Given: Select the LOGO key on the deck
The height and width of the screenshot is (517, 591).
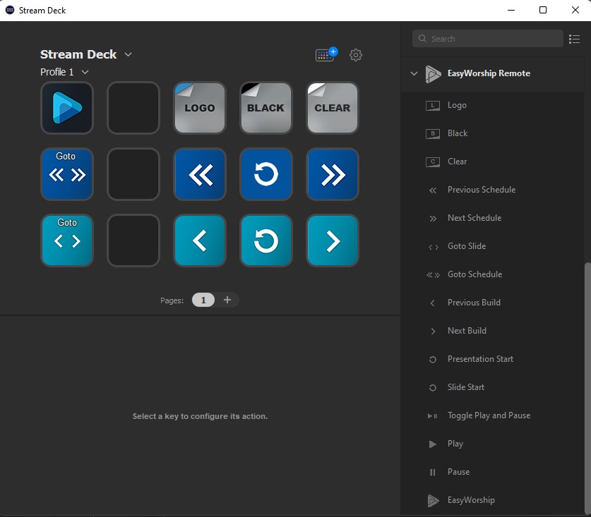Looking at the screenshot, I should tap(200, 108).
